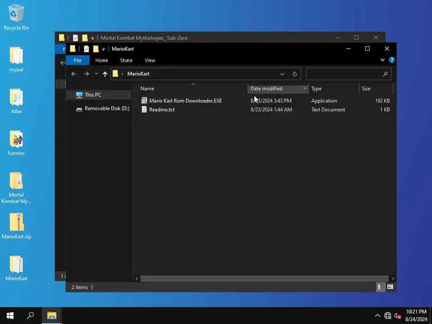Screen dimensions: 432x324
Task: Click the 2 items status bar text
Action: point(80,287)
